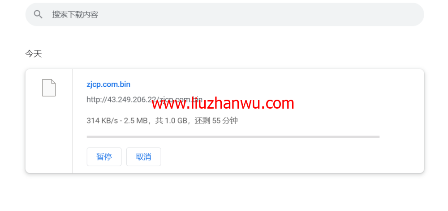Click the far right end of progress bar
Screen dimensions: 448x211
click(377, 137)
